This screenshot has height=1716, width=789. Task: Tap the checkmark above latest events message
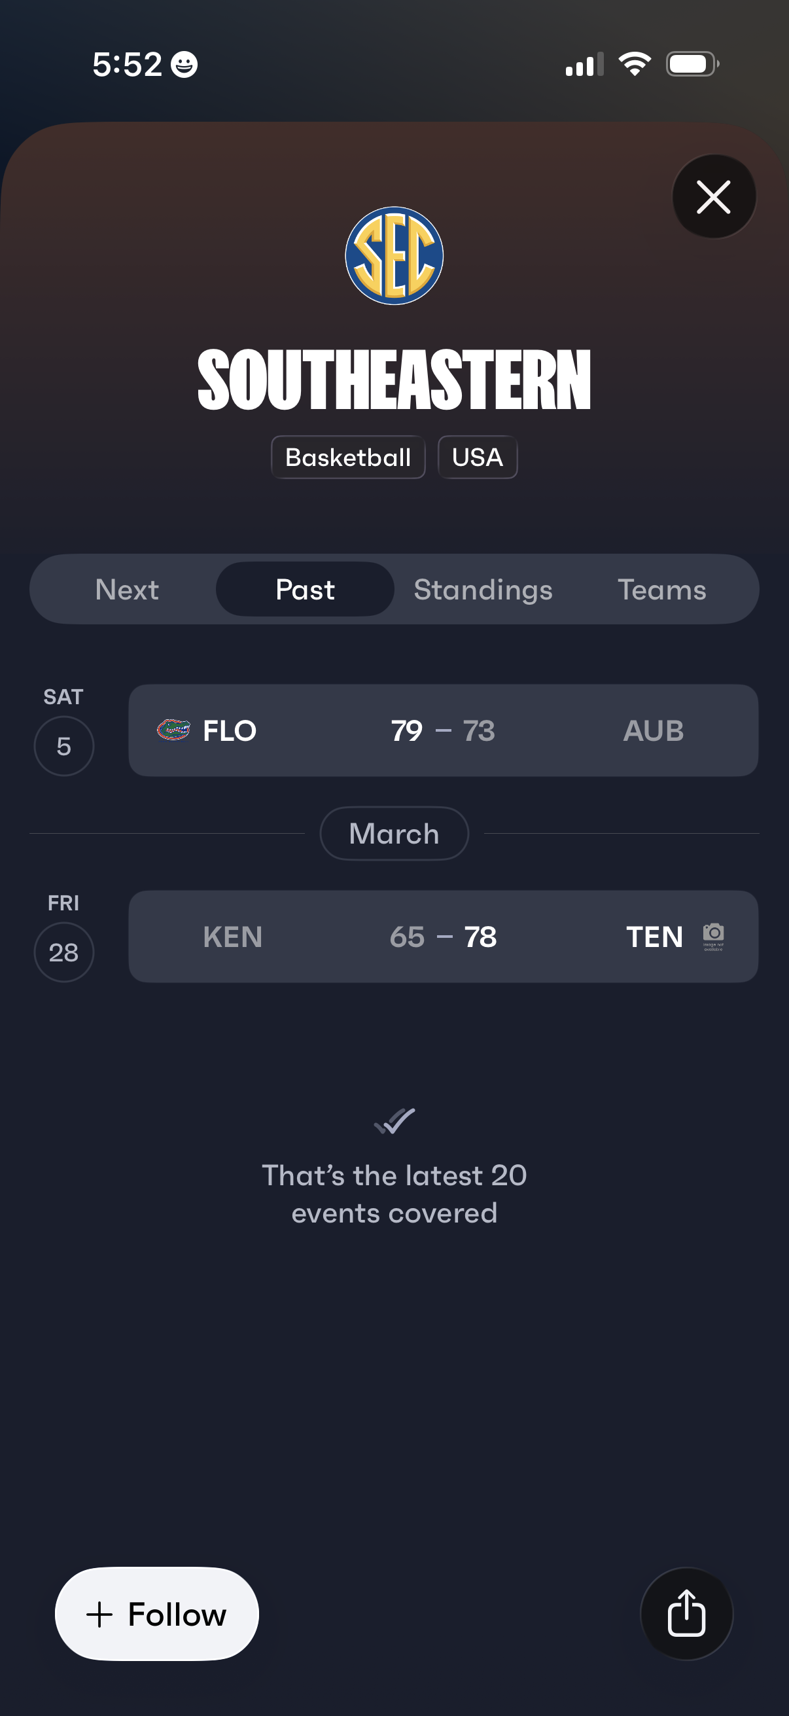tap(394, 1122)
